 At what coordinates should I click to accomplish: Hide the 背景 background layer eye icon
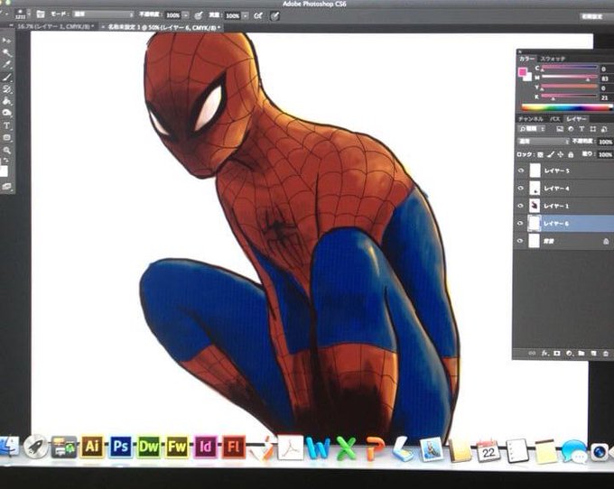coord(520,241)
